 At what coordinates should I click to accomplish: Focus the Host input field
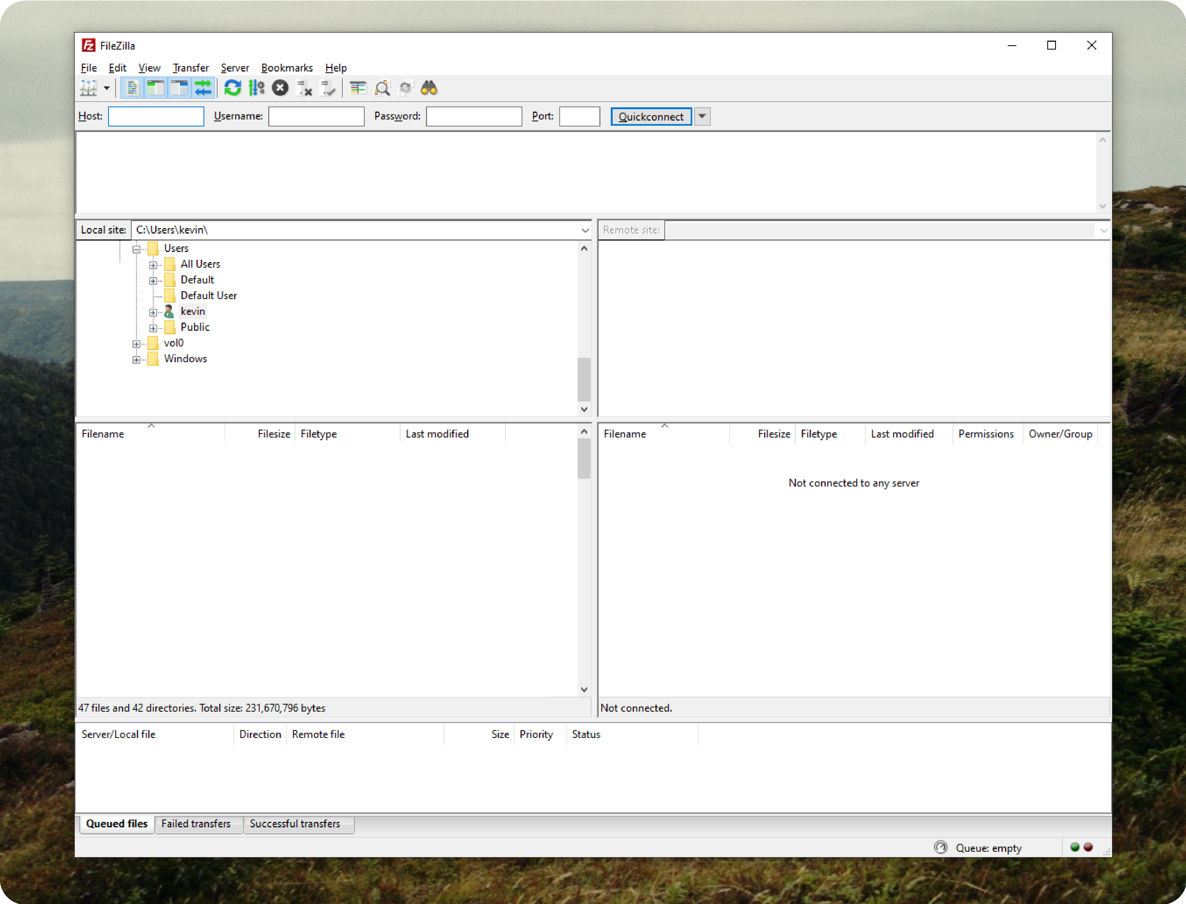coord(156,116)
